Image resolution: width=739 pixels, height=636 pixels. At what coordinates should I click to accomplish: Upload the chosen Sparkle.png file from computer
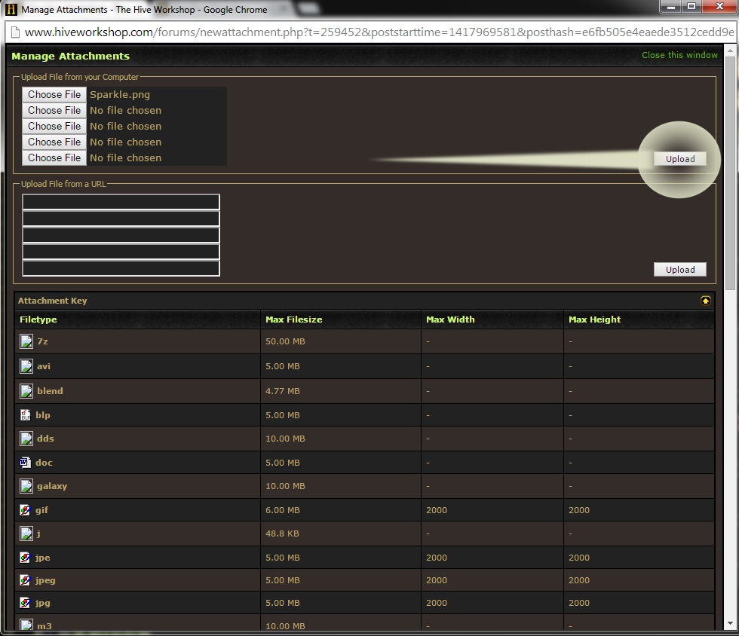click(680, 159)
